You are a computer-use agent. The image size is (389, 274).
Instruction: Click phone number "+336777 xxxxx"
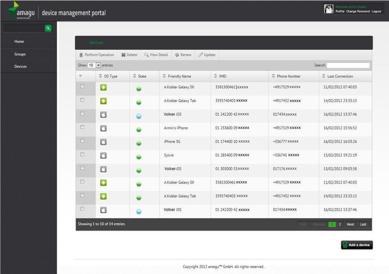pos(286,142)
